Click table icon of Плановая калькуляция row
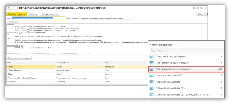The image size is (230, 103). click(151, 82)
